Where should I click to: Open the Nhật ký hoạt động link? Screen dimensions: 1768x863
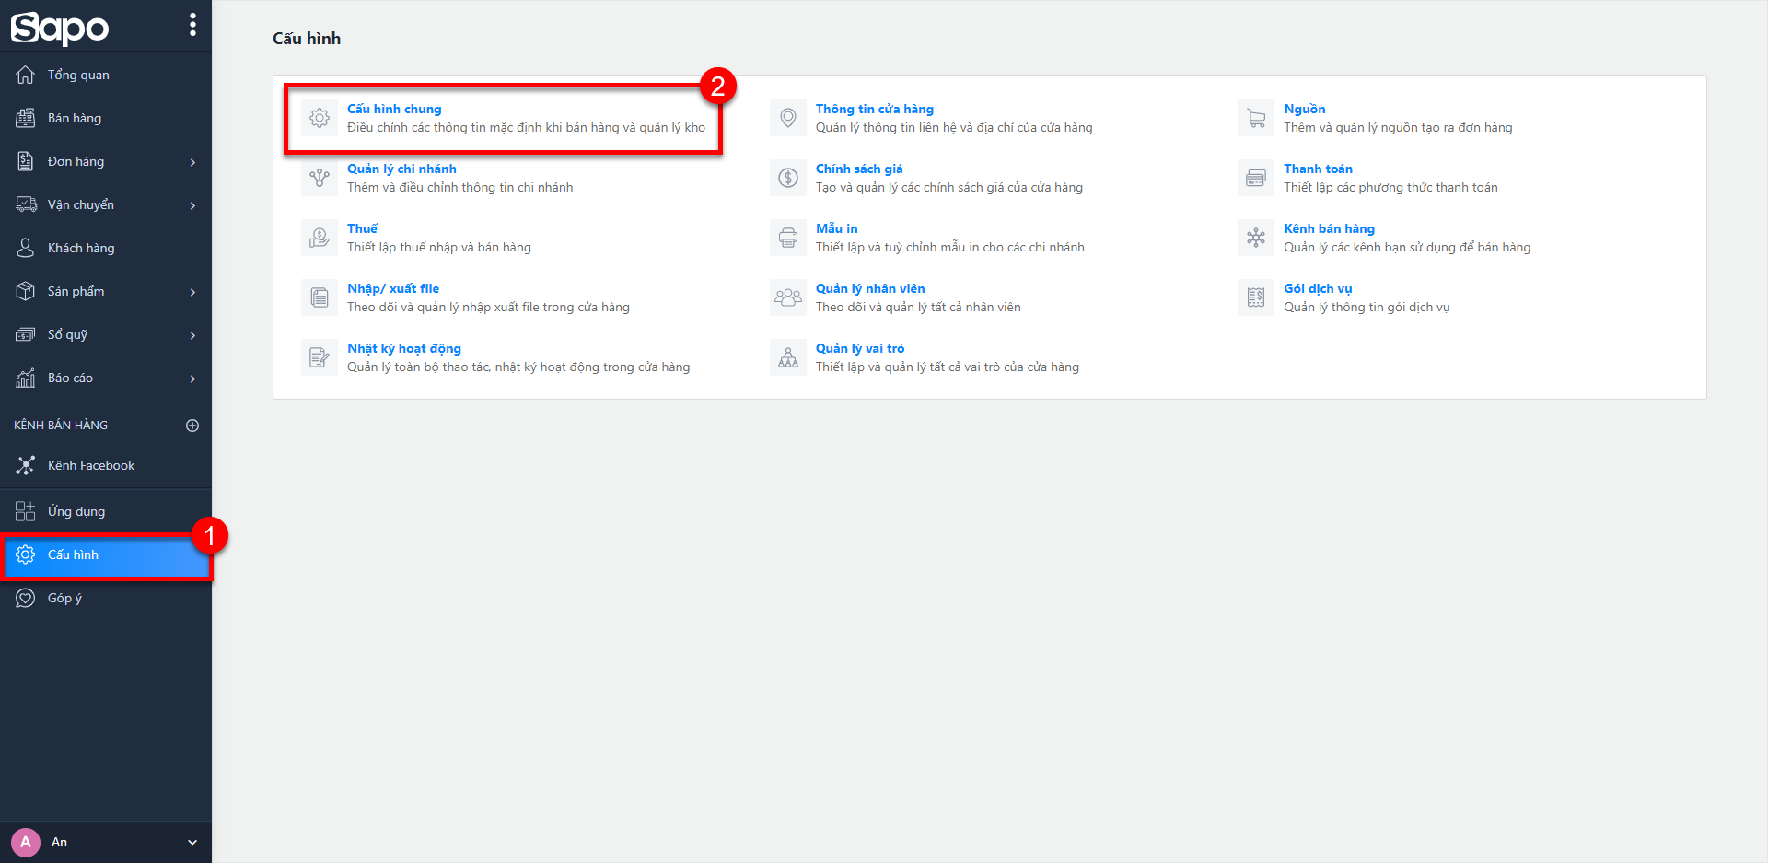[404, 348]
